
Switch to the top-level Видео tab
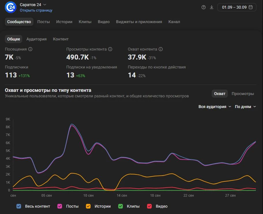click(104, 22)
